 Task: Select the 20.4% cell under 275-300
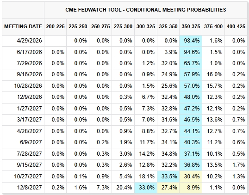[124, 188]
